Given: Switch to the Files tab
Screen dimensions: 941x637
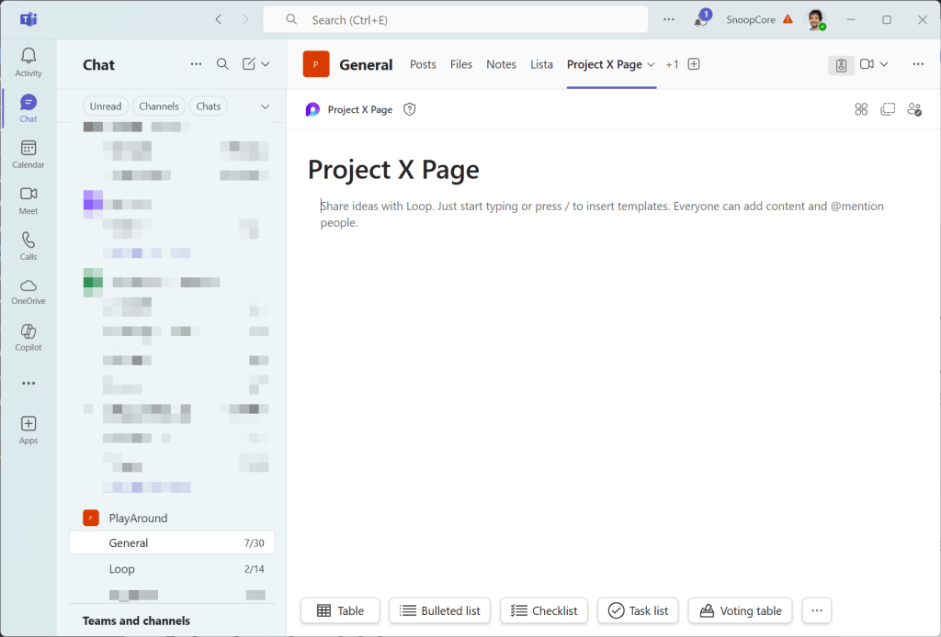Looking at the screenshot, I should (x=461, y=64).
